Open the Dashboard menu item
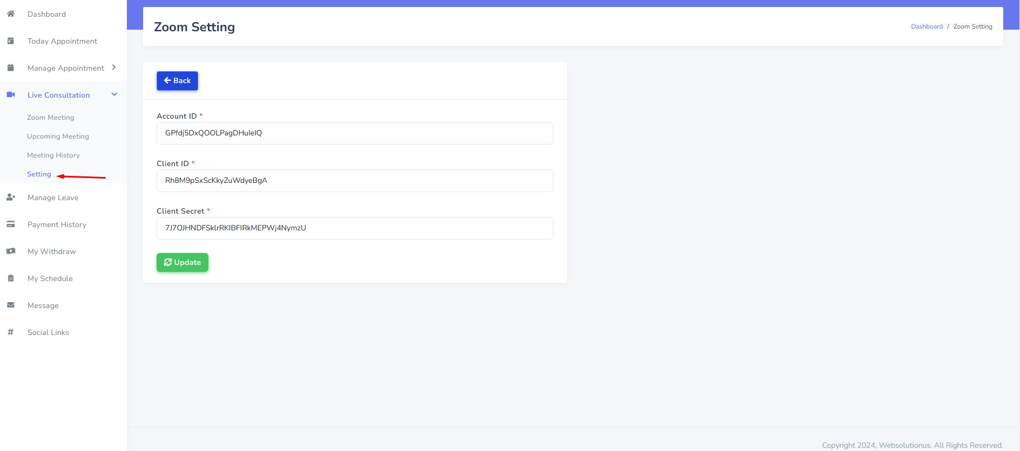Screen dimensions: 1020x451 46,14
